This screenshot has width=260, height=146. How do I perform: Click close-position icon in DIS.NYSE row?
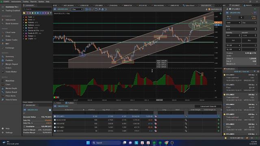[156, 124]
